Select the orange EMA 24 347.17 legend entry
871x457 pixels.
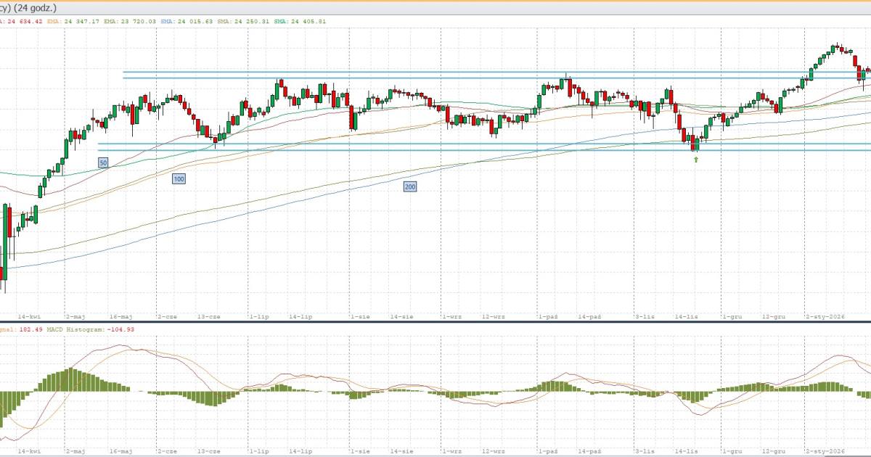(73, 21)
